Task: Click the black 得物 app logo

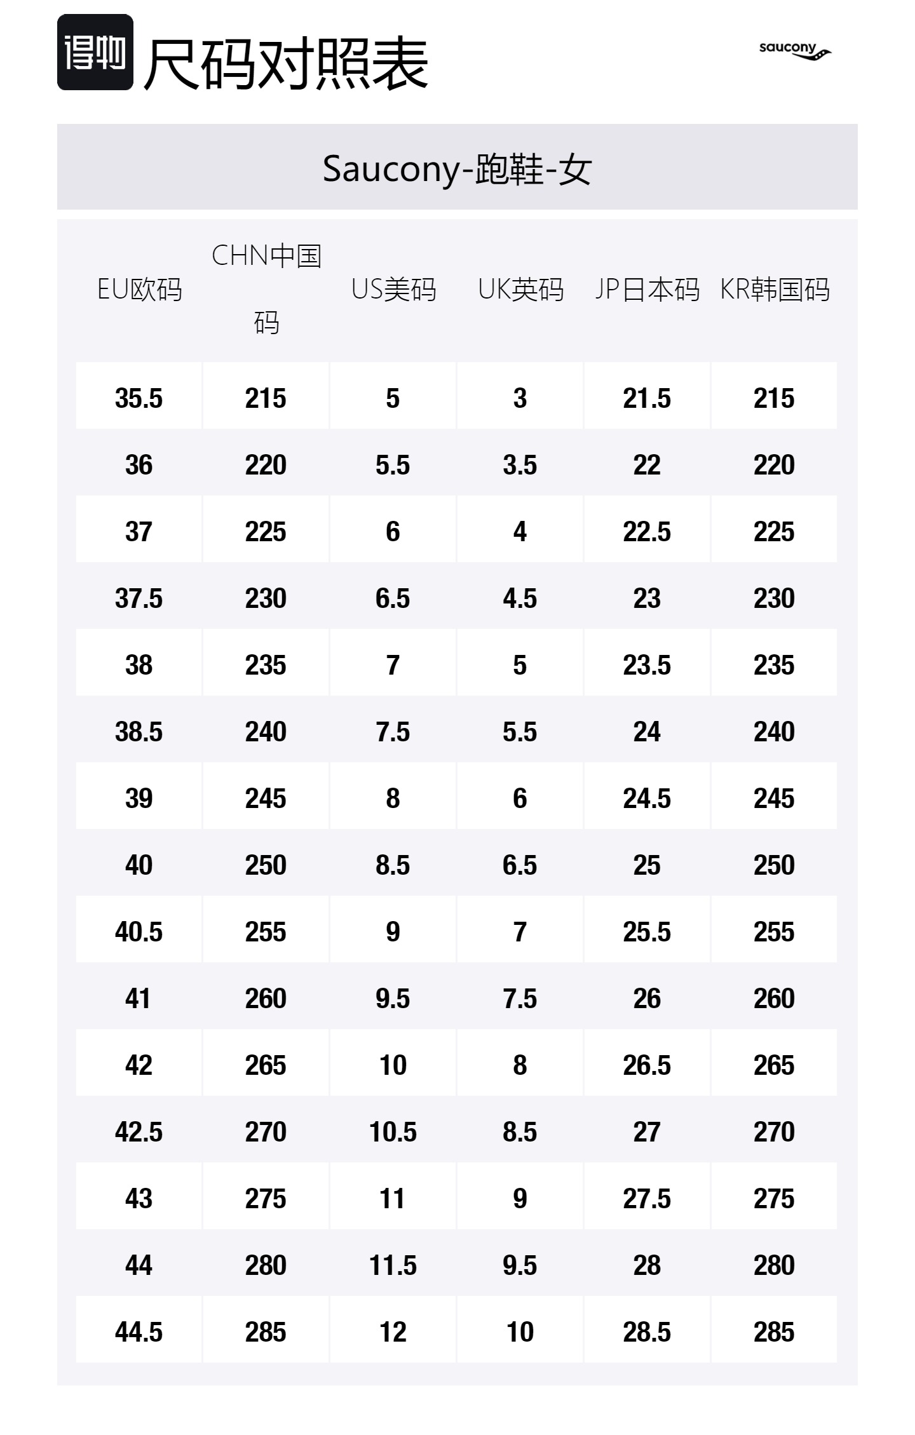Action: click(95, 52)
